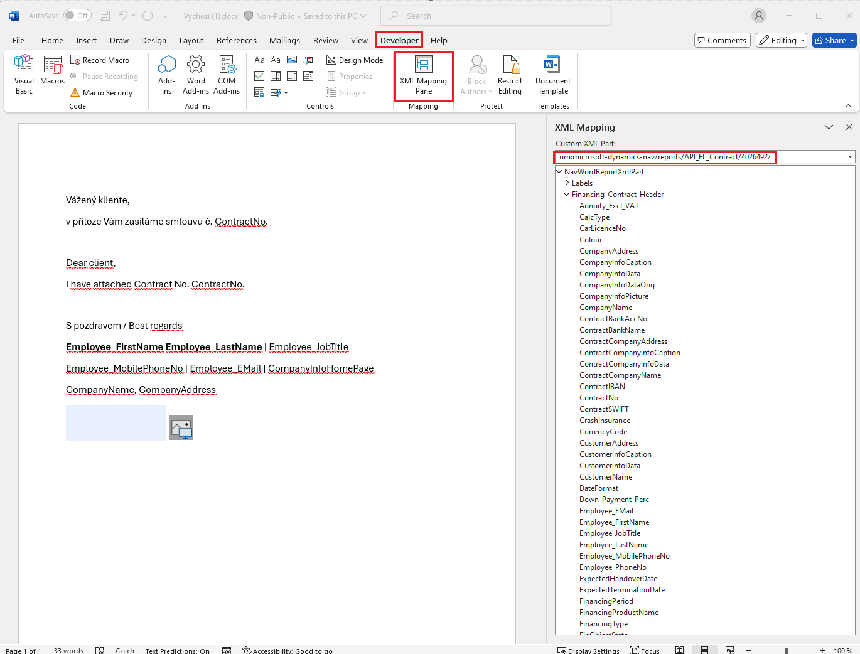The image size is (860, 654).
Task: Insert a Check Box Content Control
Action: pyautogui.click(x=259, y=76)
